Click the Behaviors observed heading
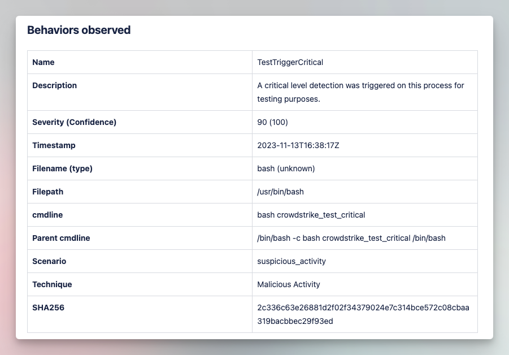Screen dimensions: 509x355 point(79,30)
